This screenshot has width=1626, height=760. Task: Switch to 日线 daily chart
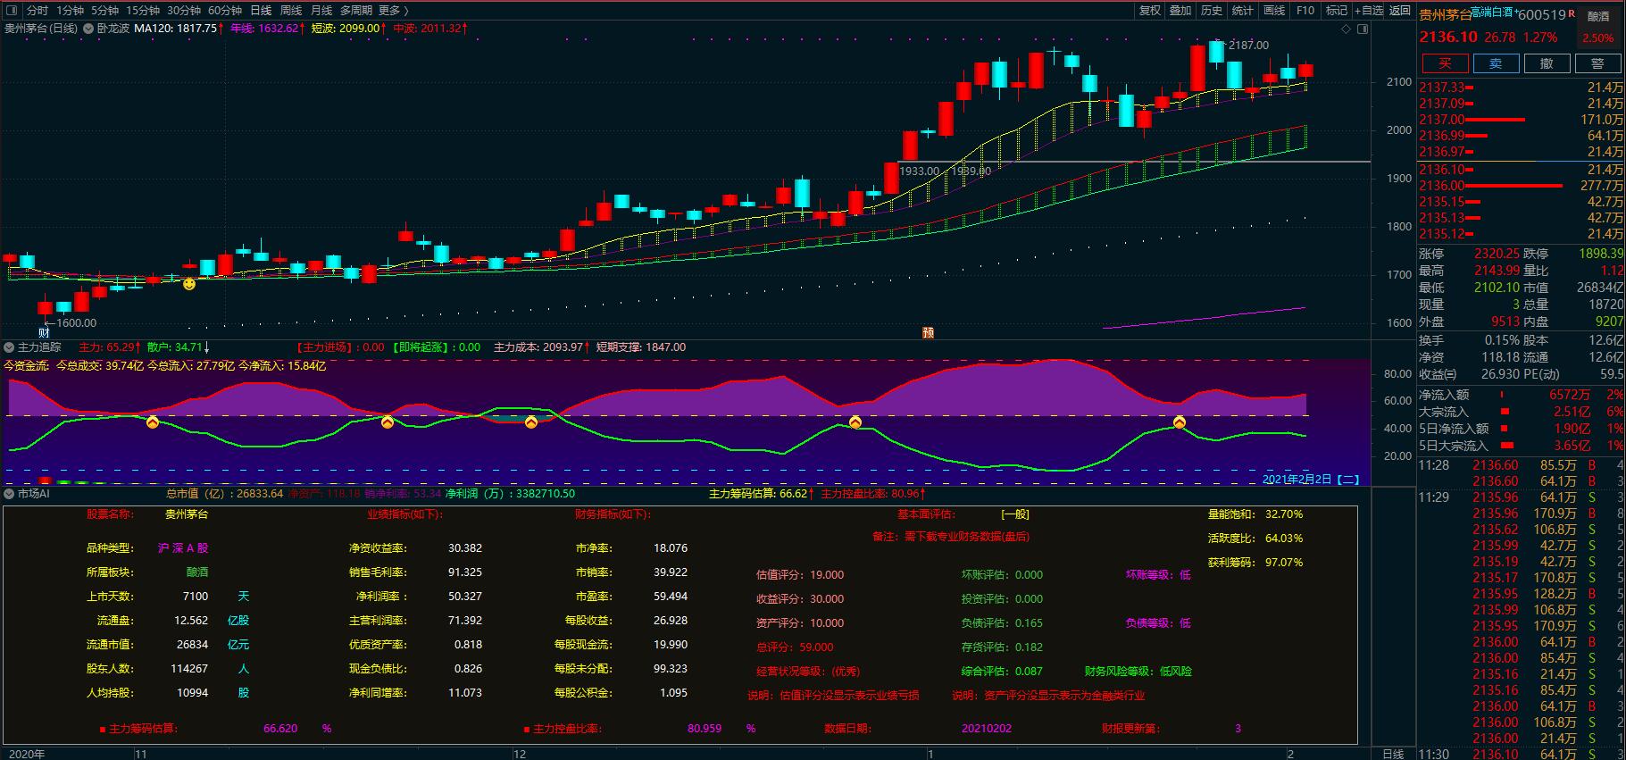261,11
